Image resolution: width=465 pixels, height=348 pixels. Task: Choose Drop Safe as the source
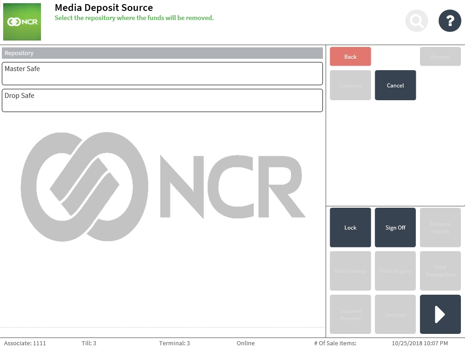coord(162,100)
